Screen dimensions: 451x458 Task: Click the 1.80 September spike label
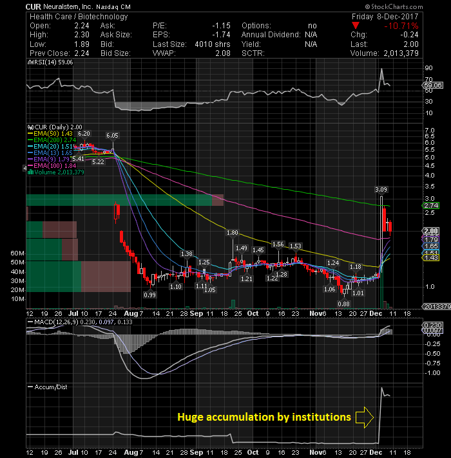pos(233,233)
